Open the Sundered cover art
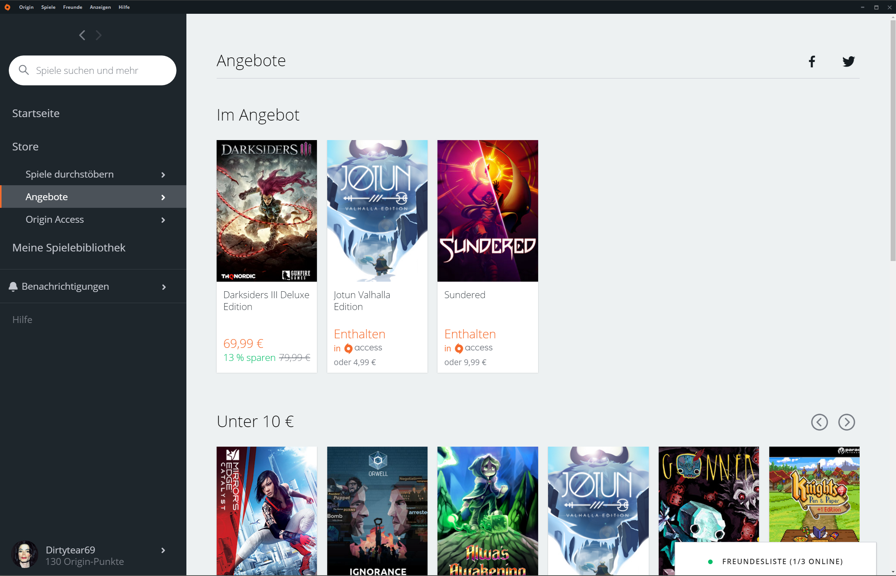This screenshot has height=576, width=896. coord(488,211)
